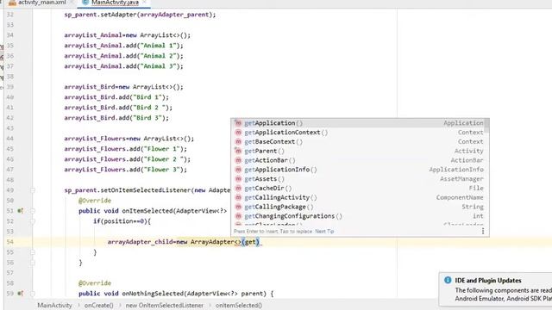This screenshot has width=552, height=310.
Task: Click the method icon beside getApplicationContext()
Action: pyautogui.click(x=238, y=133)
